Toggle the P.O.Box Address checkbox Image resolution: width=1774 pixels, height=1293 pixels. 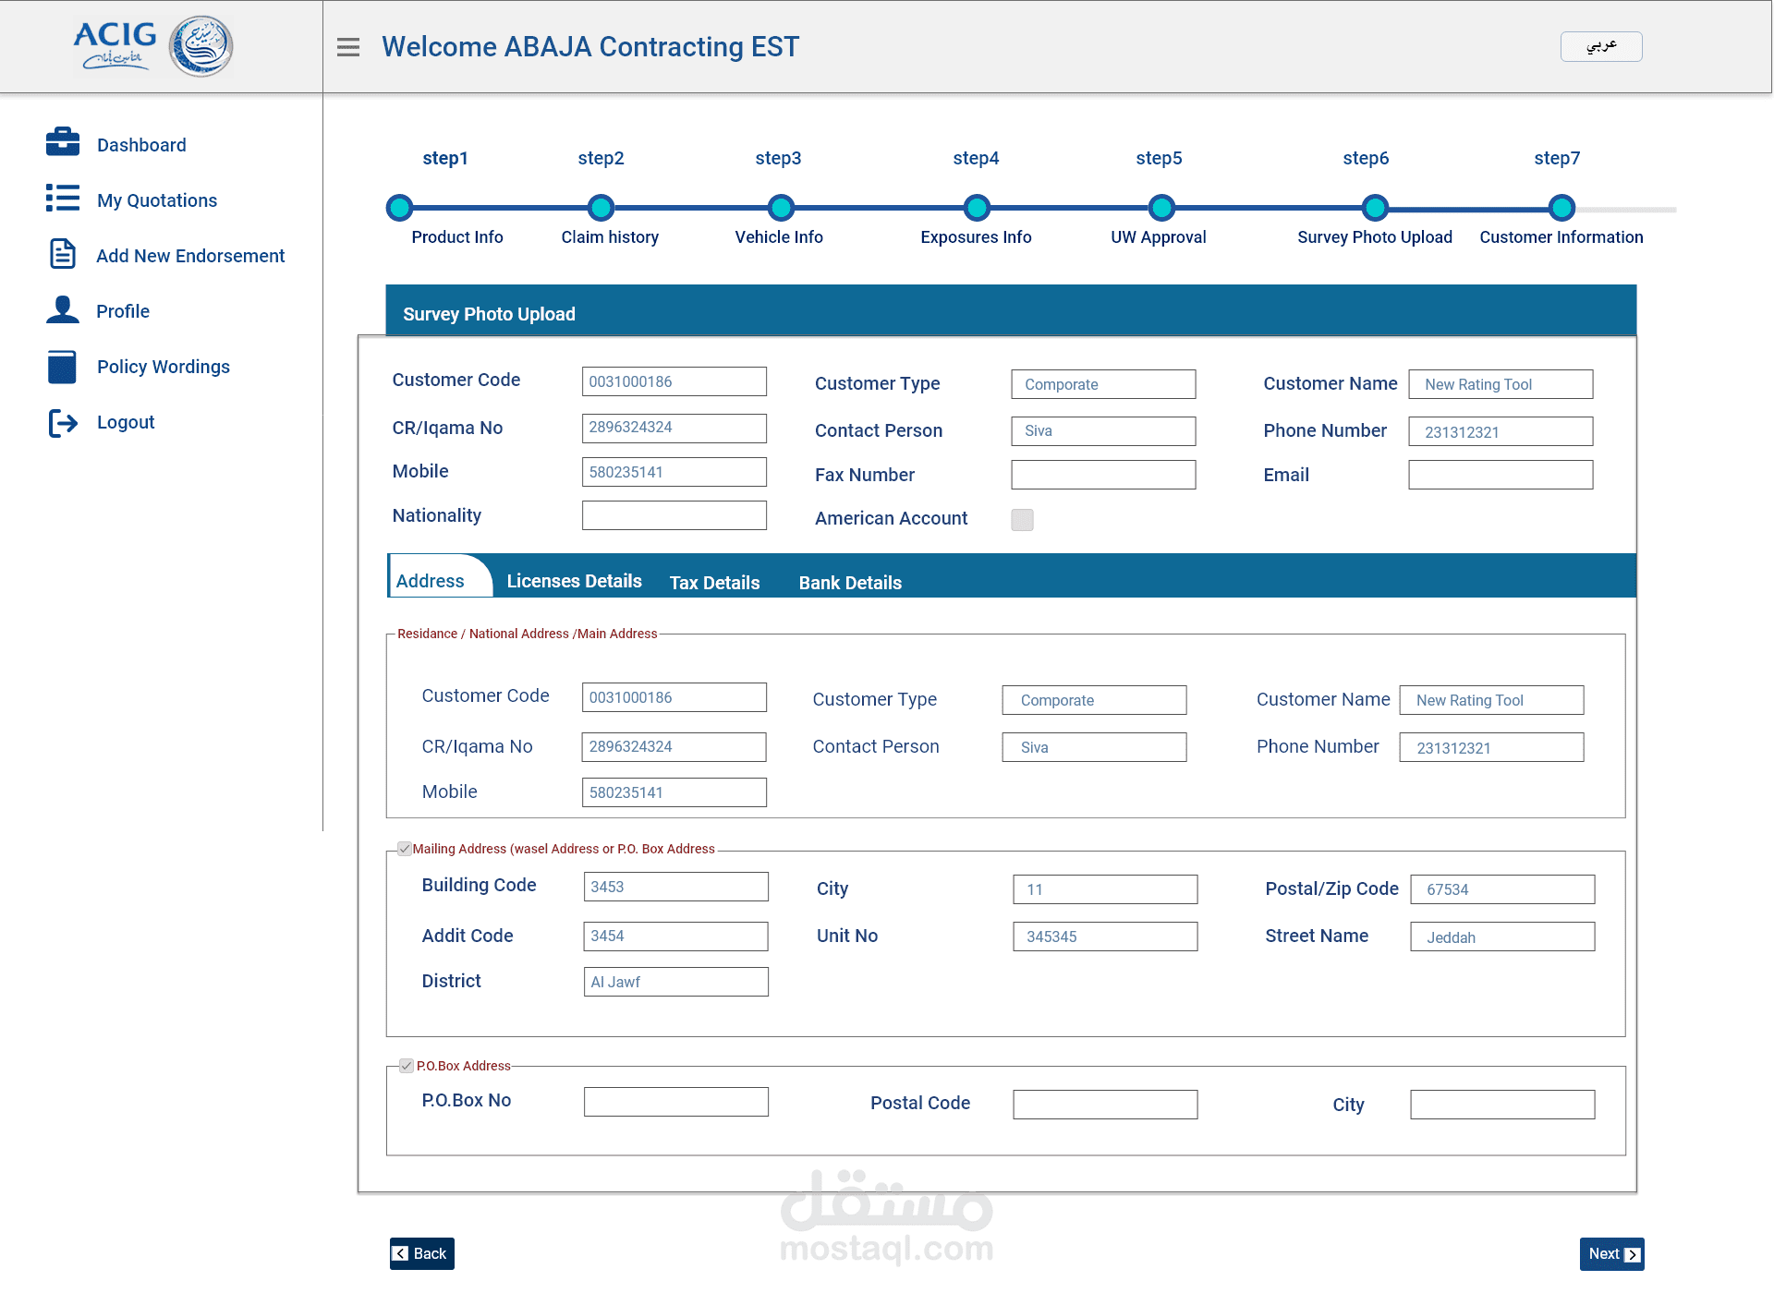[407, 1066]
